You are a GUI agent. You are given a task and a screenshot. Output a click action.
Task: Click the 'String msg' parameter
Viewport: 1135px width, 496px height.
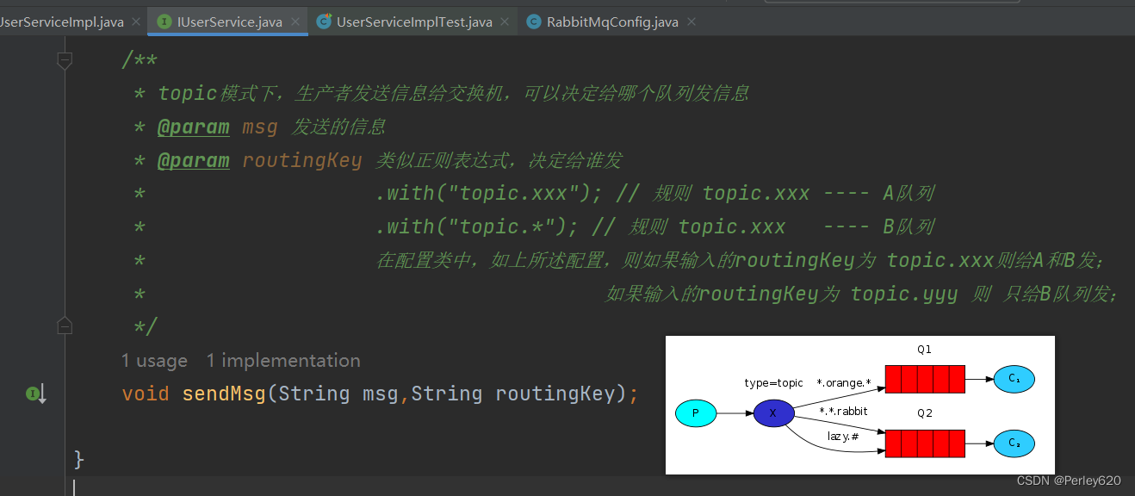click(x=338, y=394)
